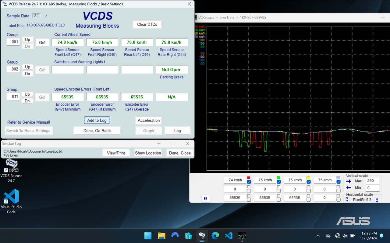Click the Group 001 number field
The width and height of the screenshot is (390, 243).
point(13,42)
